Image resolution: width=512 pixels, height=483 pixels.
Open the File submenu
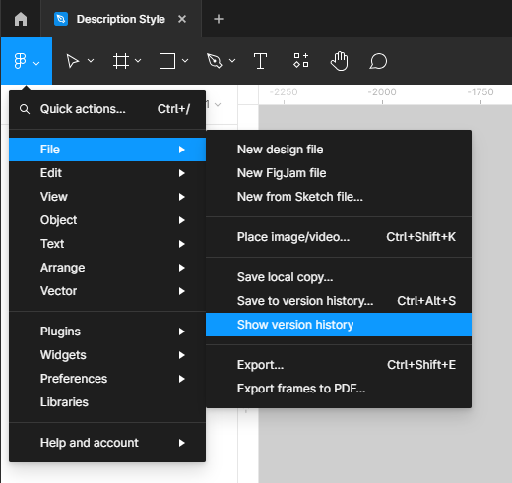point(107,150)
